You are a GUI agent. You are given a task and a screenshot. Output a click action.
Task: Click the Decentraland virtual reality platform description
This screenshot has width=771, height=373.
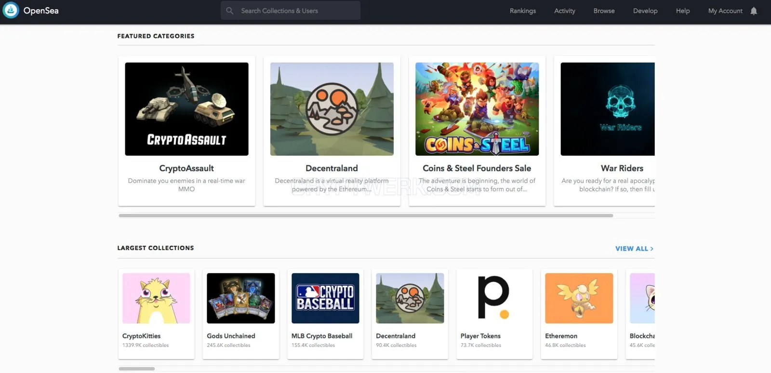[x=332, y=185]
